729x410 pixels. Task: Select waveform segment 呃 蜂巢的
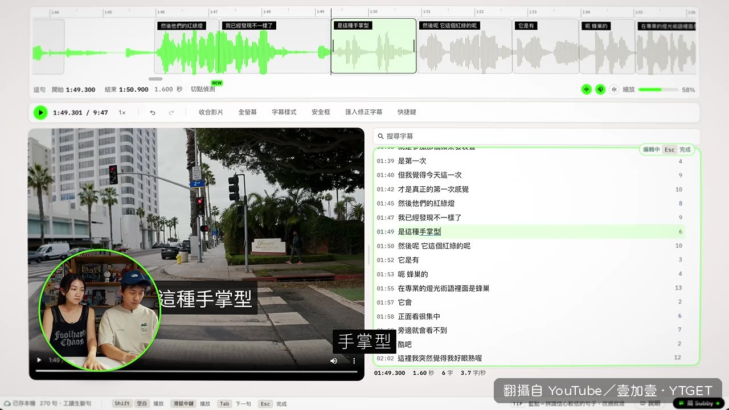(x=607, y=46)
